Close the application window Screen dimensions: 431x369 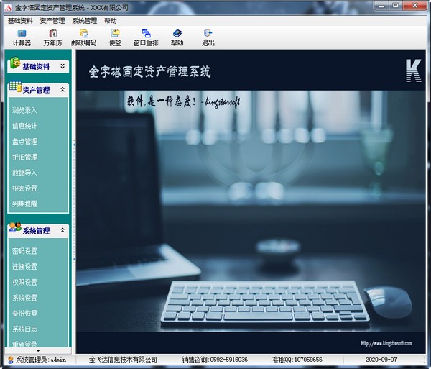(x=415, y=5)
